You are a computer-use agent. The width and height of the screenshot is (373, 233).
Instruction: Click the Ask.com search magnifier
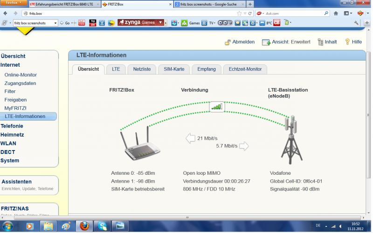point(326,14)
